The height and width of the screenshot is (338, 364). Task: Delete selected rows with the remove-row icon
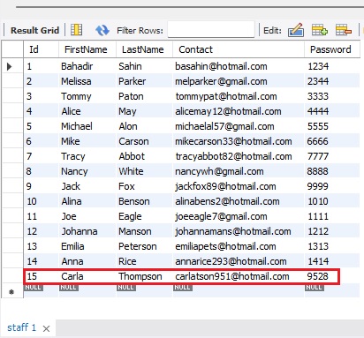coord(344,30)
